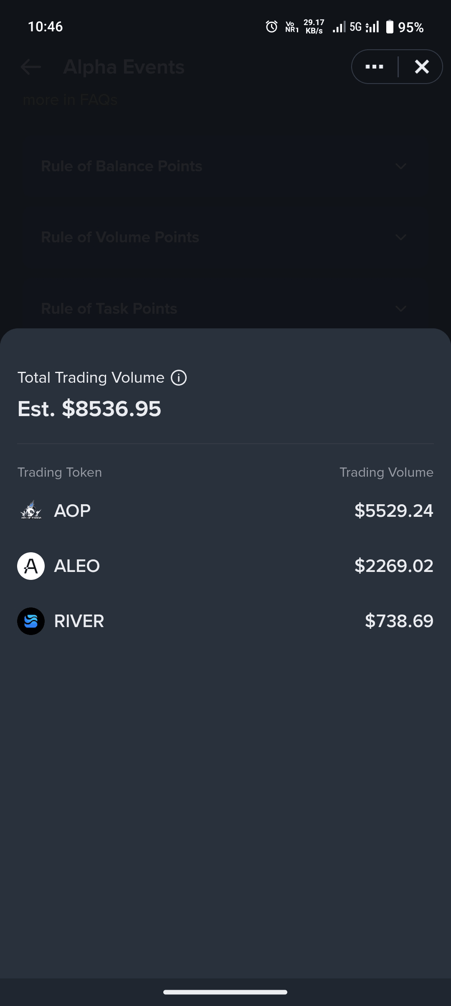The height and width of the screenshot is (1006, 451).
Task: Expand the Rule of Balance Points chevron
Action: [x=400, y=166]
